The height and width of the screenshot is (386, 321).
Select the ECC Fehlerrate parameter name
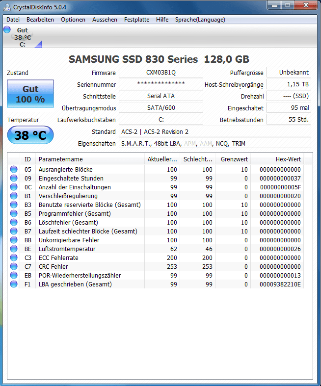(x=58, y=258)
